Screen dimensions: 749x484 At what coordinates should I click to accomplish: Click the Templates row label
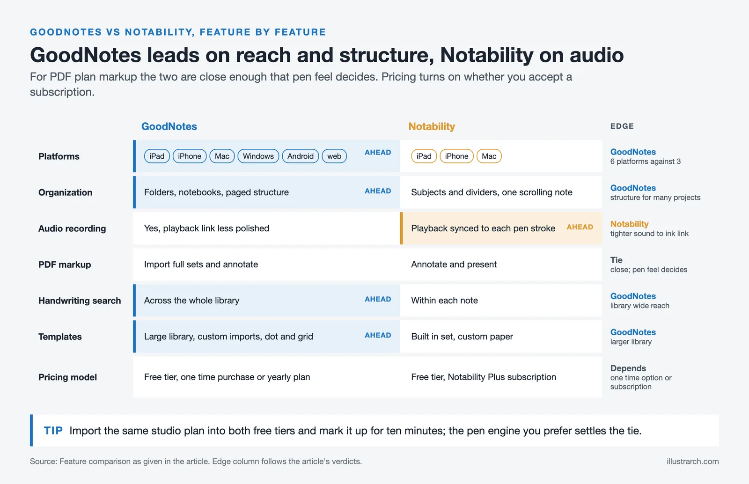pyautogui.click(x=60, y=337)
